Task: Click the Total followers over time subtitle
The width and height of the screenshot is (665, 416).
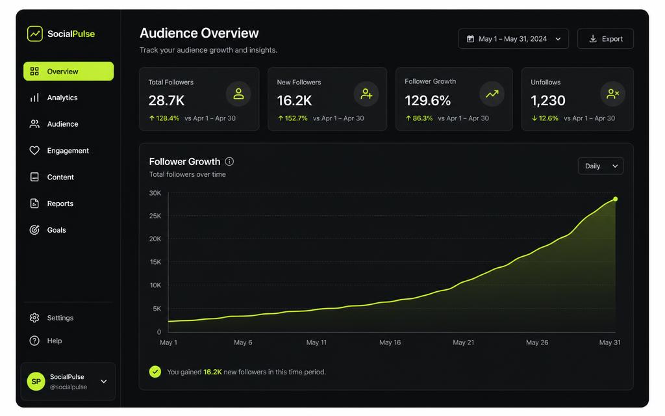Action: [188, 174]
